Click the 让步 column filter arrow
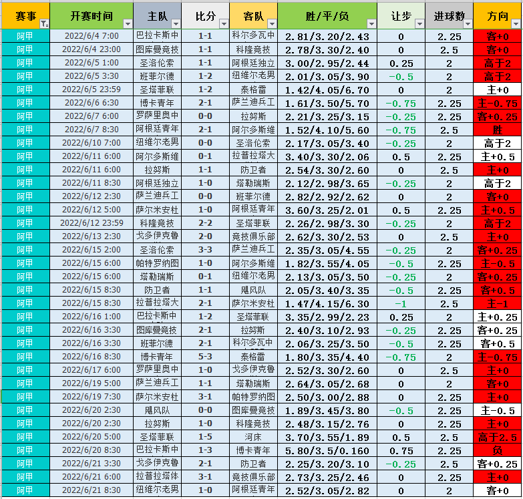 418,24
